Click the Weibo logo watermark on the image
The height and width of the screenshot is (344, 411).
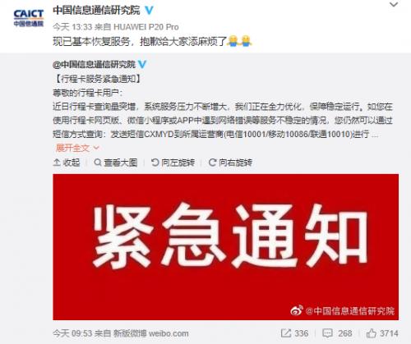coord(297,310)
